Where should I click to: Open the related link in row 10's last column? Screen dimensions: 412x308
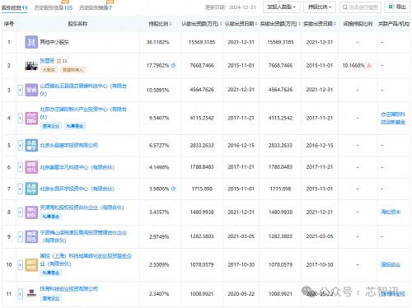(x=391, y=264)
